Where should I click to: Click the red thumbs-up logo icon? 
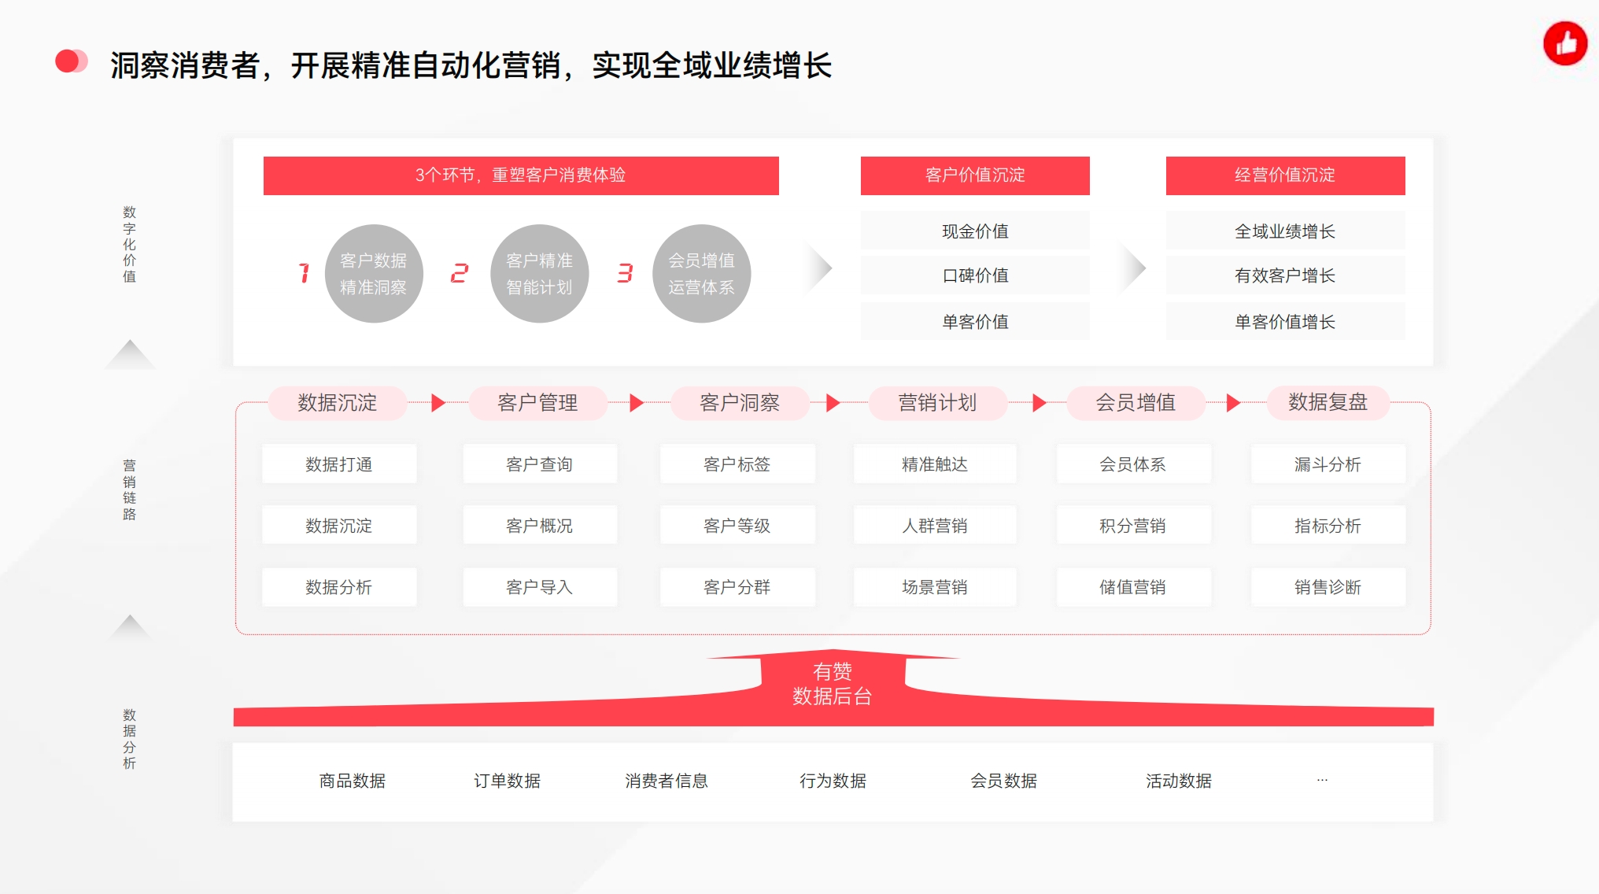click(1565, 43)
